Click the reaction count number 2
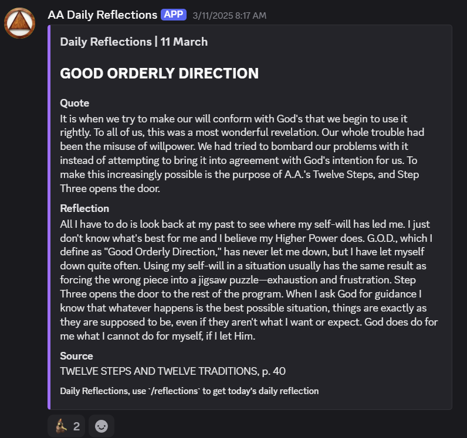467x438 pixels. point(76,426)
